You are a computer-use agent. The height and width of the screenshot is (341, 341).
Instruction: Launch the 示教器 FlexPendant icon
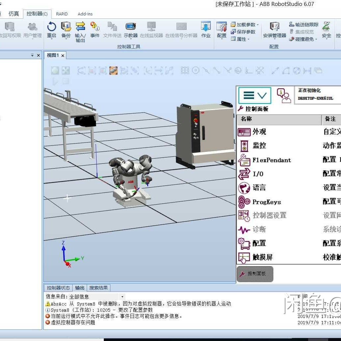pos(131,30)
